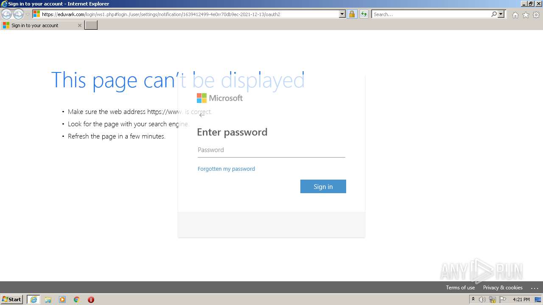
Task: Open the Terms of use link
Action: [x=460, y=288]
